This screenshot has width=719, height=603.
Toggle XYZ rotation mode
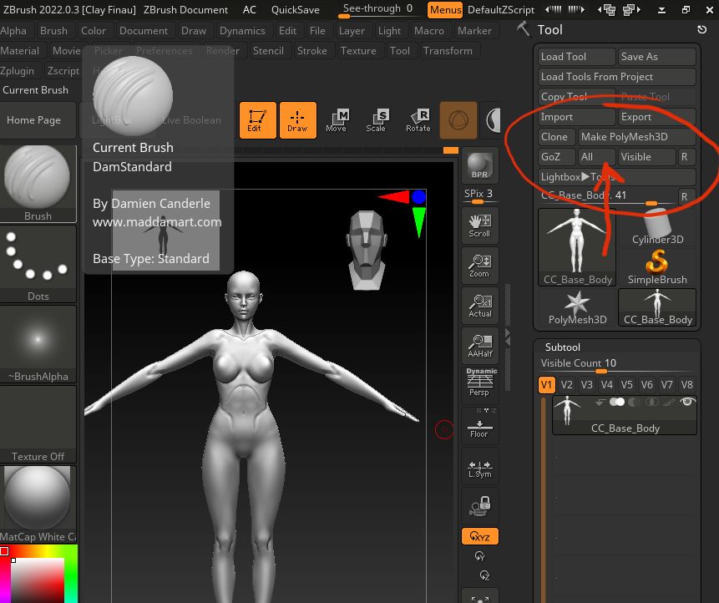pos(479,536)
